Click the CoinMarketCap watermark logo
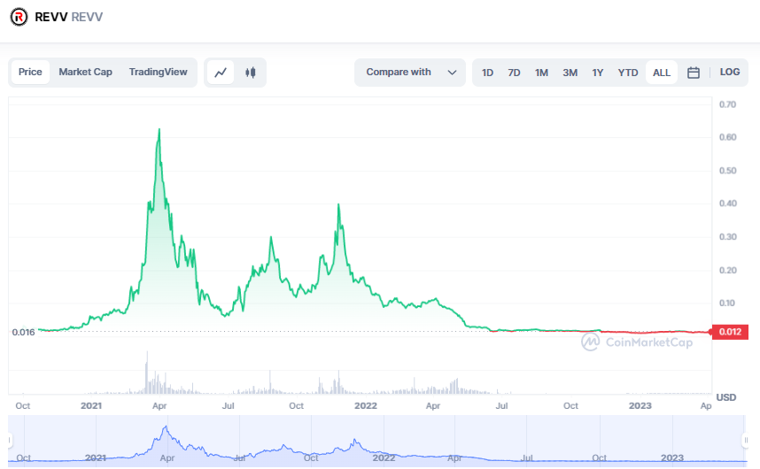760x469 pixels. pos(636,342)
